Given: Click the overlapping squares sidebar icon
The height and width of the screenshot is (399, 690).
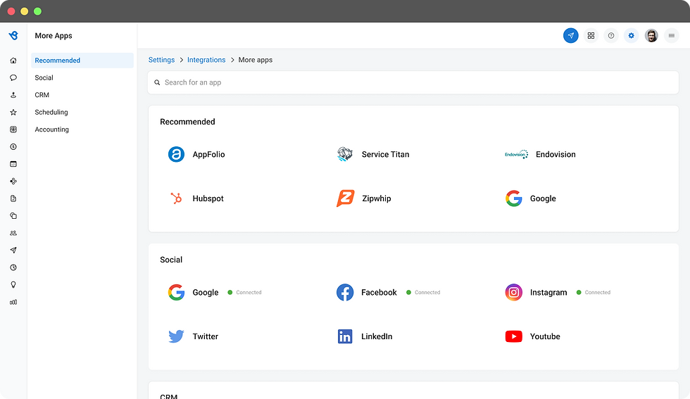Looking at the screenshot, I should pyautogui.click(x=13, y=215).
